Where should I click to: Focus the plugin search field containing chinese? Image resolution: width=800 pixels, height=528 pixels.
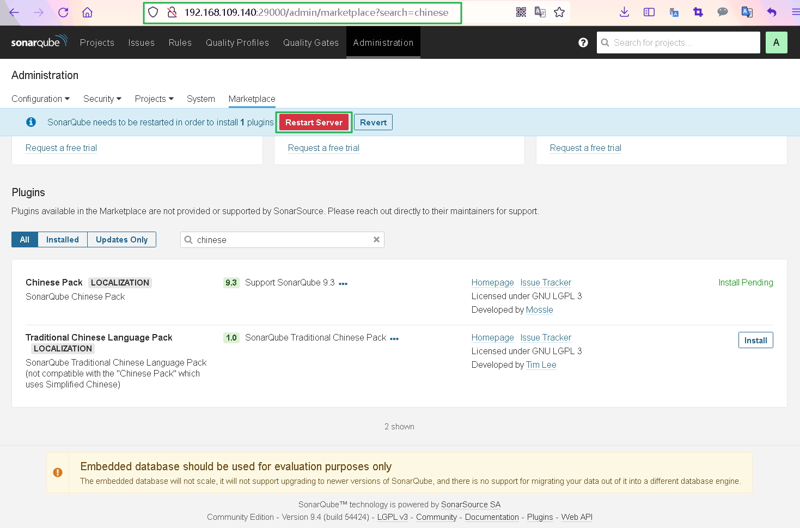point(282,240)
